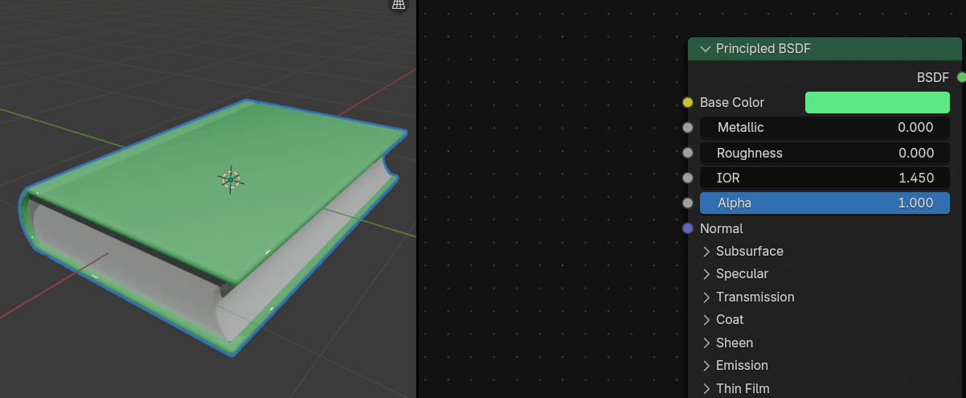The width and height of the screenshot is (966, 398).
Task: Expand the Specular panel
Action: click(707, 274)
